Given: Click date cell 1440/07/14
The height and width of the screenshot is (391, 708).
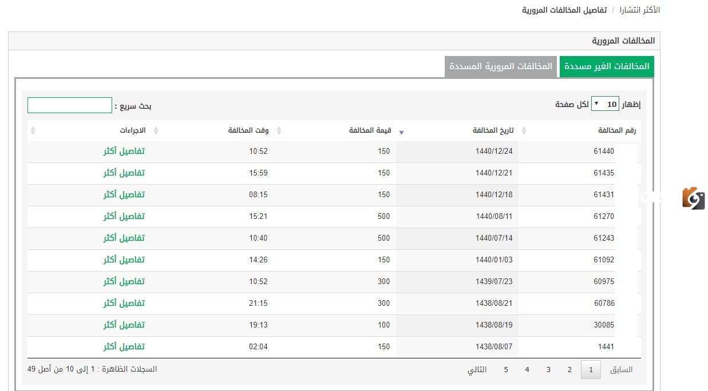Looking at the screenshot, I should point(494,238).
